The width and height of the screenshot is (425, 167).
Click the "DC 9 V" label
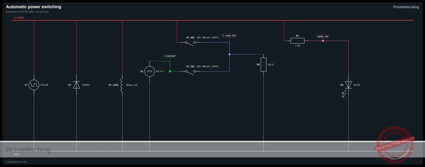[x=160, y=71]
